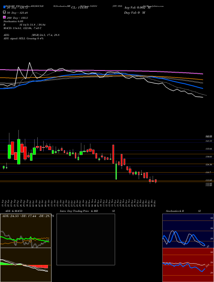The image size is (214, 282).
Task: Click the ADX (MGR) 24.5, 17.4, 28.8 line
Action: click(x=31, y=35)
